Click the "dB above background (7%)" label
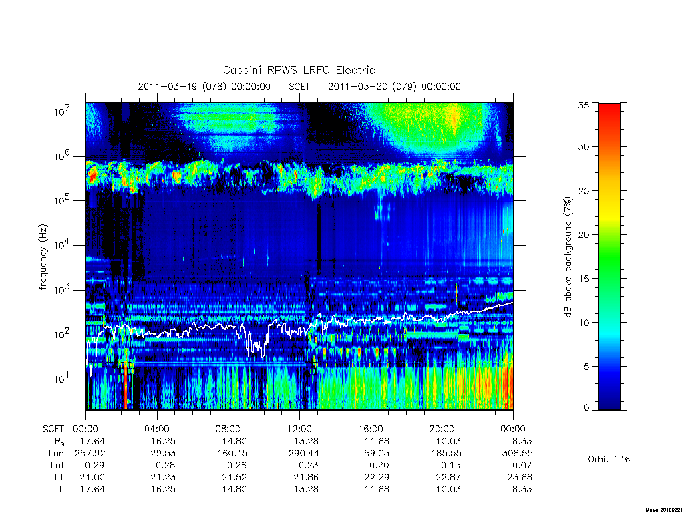Image resolution: width=684 pixels, height=513 pixels. pos(568,256)
